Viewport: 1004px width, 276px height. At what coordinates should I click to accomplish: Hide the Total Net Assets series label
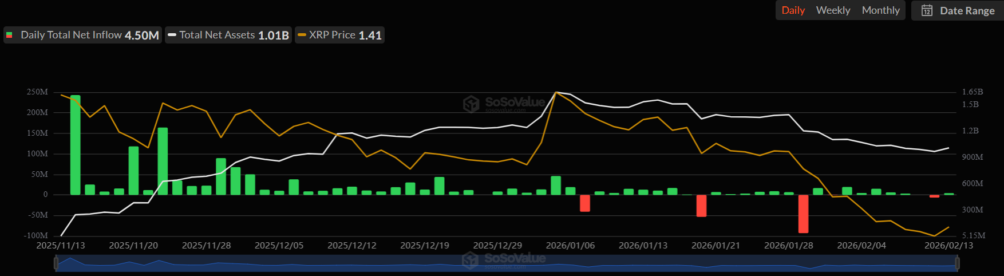[217, 35]
